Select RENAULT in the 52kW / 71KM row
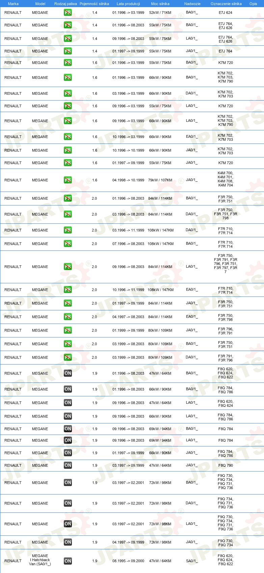The height and width of the screenshot is (573, 264). pos(13,13)
